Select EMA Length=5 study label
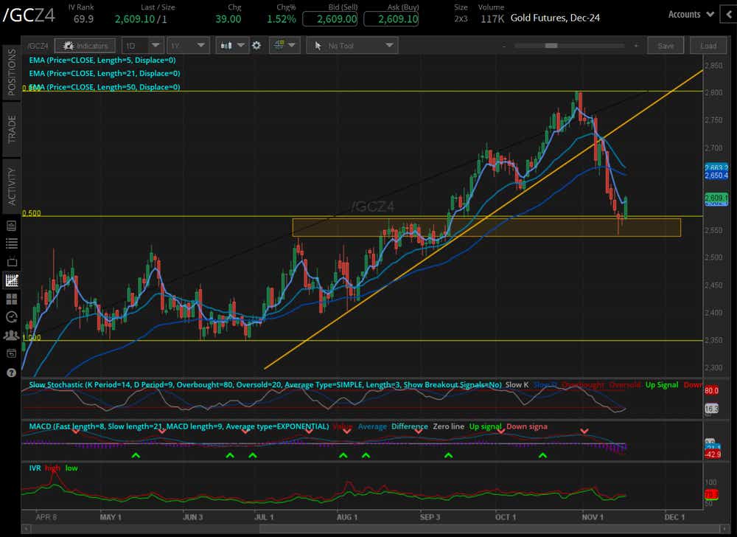 [102, 60]
